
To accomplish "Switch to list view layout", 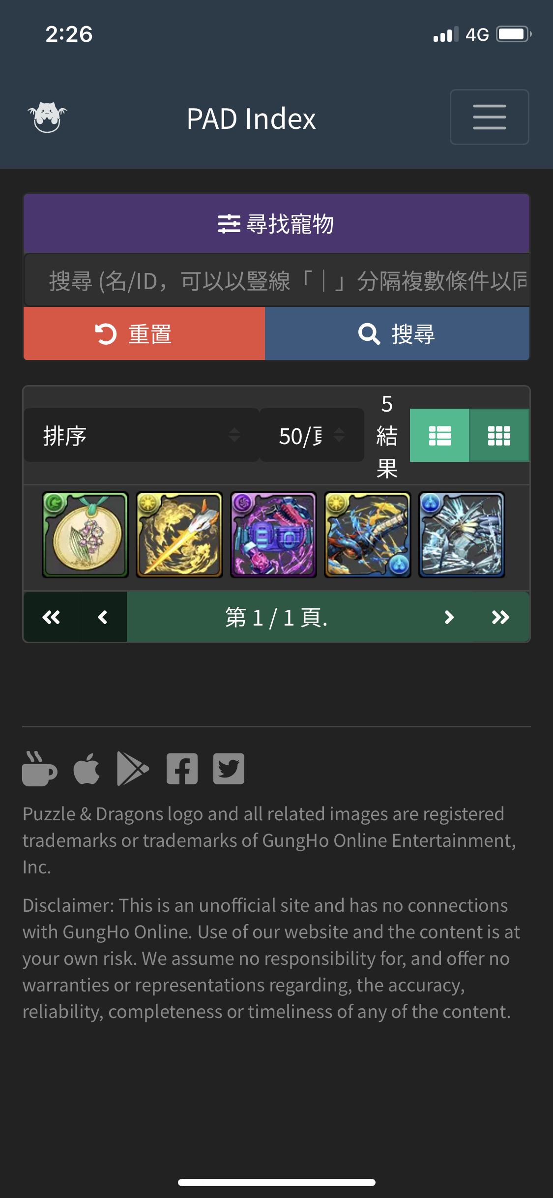I will [439, 435].
